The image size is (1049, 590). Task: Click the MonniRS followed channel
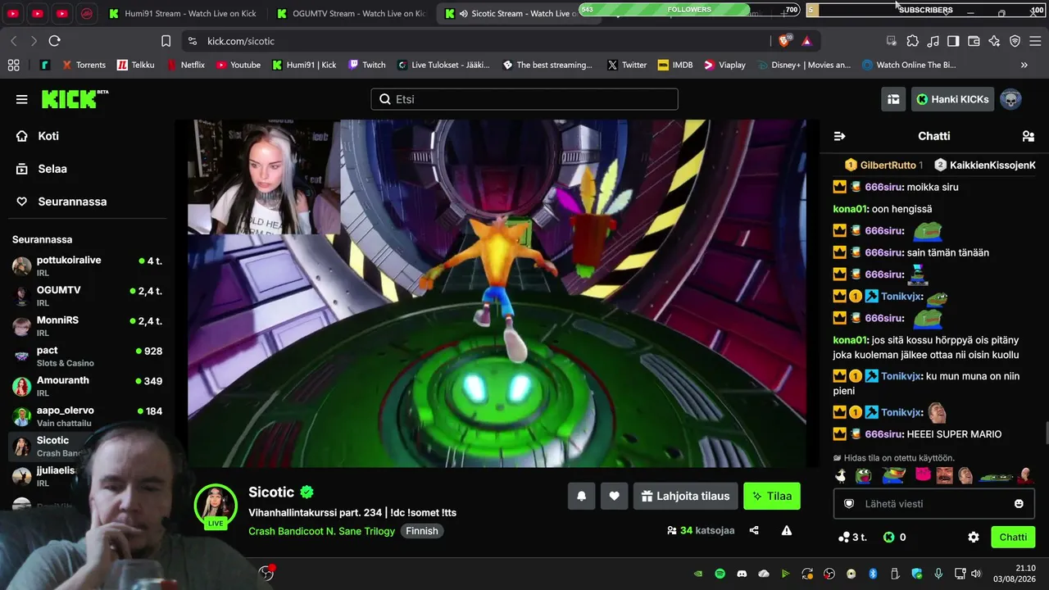[x=87, y=326]
